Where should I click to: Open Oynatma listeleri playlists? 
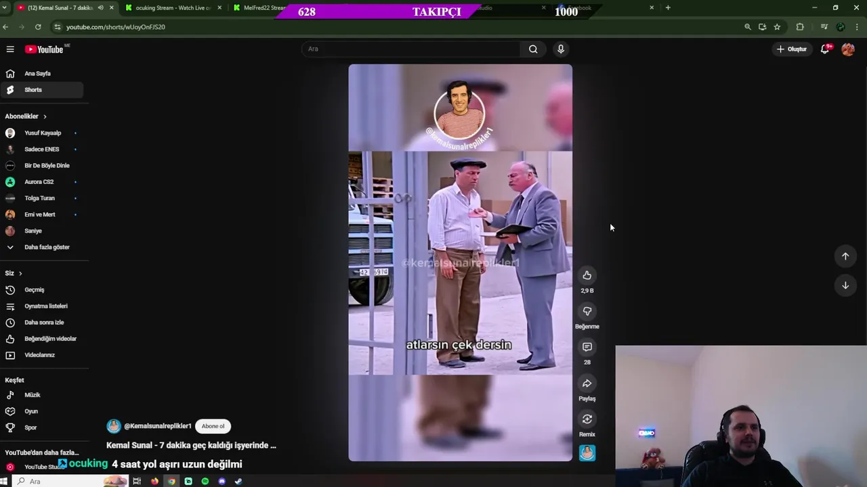42,306
